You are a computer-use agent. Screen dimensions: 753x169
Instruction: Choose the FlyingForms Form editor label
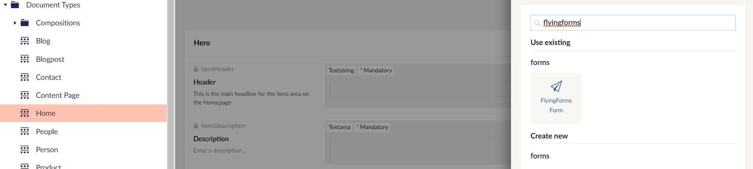coord(556,105)
